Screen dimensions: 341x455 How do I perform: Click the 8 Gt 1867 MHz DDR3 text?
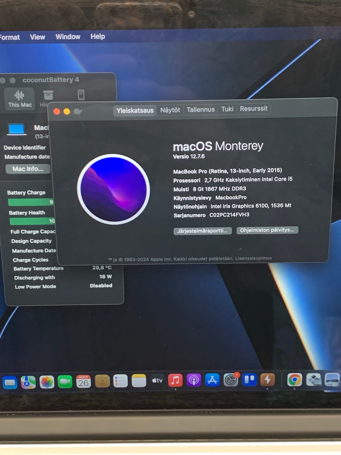[219, 189]
